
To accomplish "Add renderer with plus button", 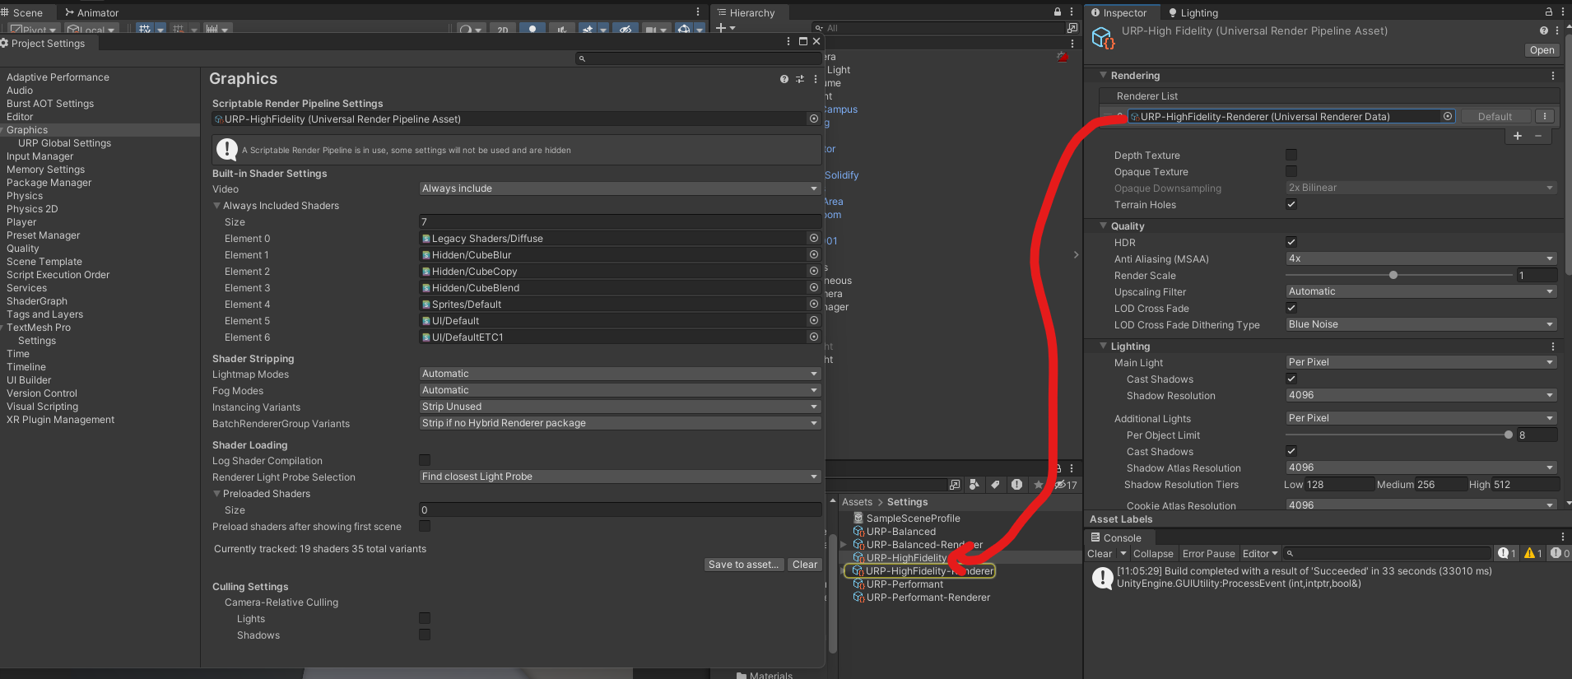I will coord(1518,136).
